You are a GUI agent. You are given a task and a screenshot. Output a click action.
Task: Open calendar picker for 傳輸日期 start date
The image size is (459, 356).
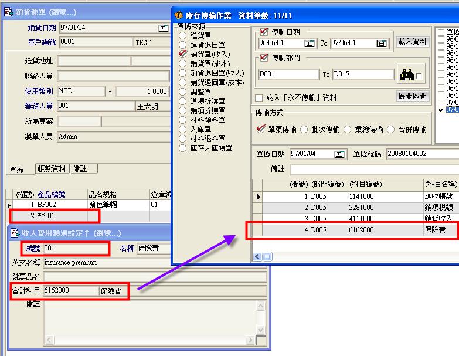pyautogui.click(x=310, y=43)
